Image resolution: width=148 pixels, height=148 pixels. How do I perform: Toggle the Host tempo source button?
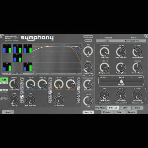(4, 90)
